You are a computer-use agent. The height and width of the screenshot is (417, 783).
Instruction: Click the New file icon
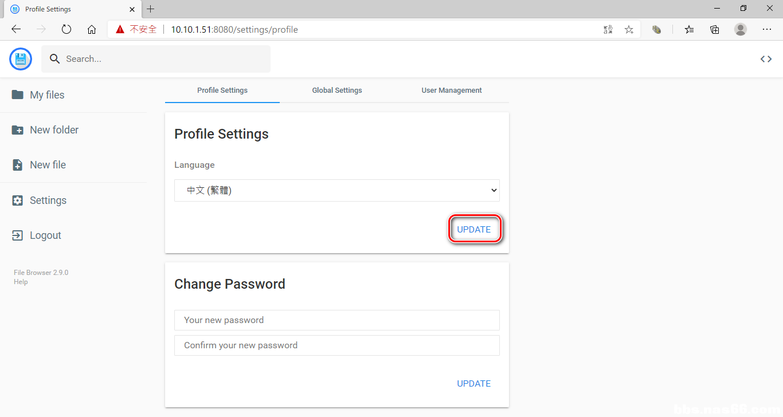coord(18,165)
